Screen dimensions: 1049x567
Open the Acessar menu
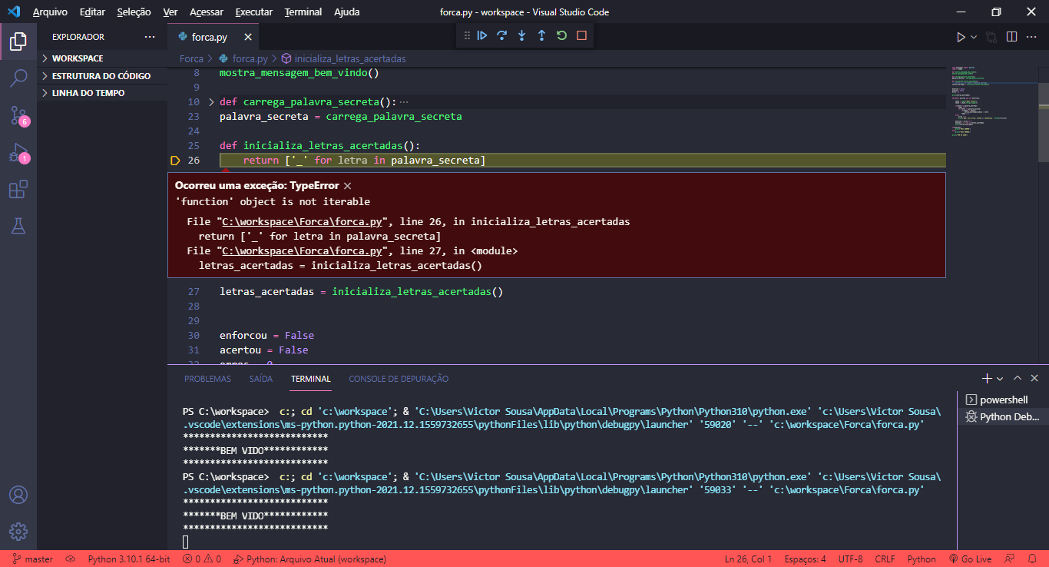coord(207,12)
